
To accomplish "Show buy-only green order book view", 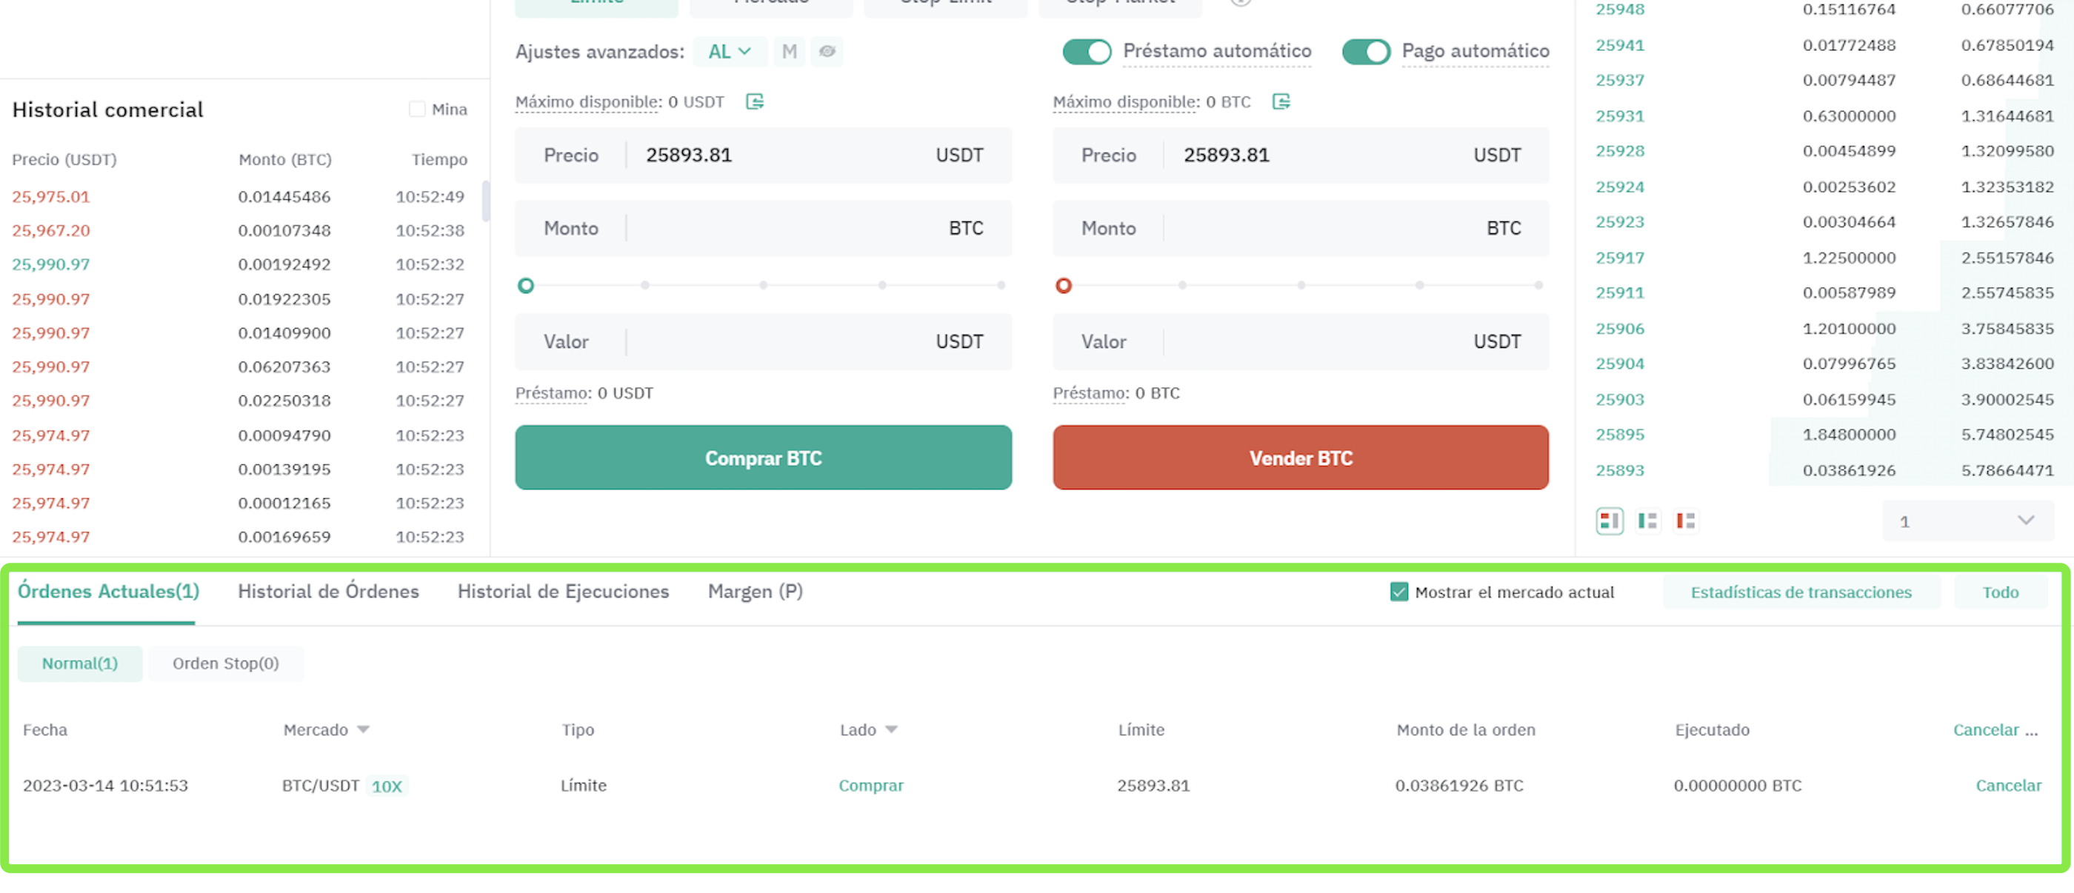I will tap(1647, 521).
